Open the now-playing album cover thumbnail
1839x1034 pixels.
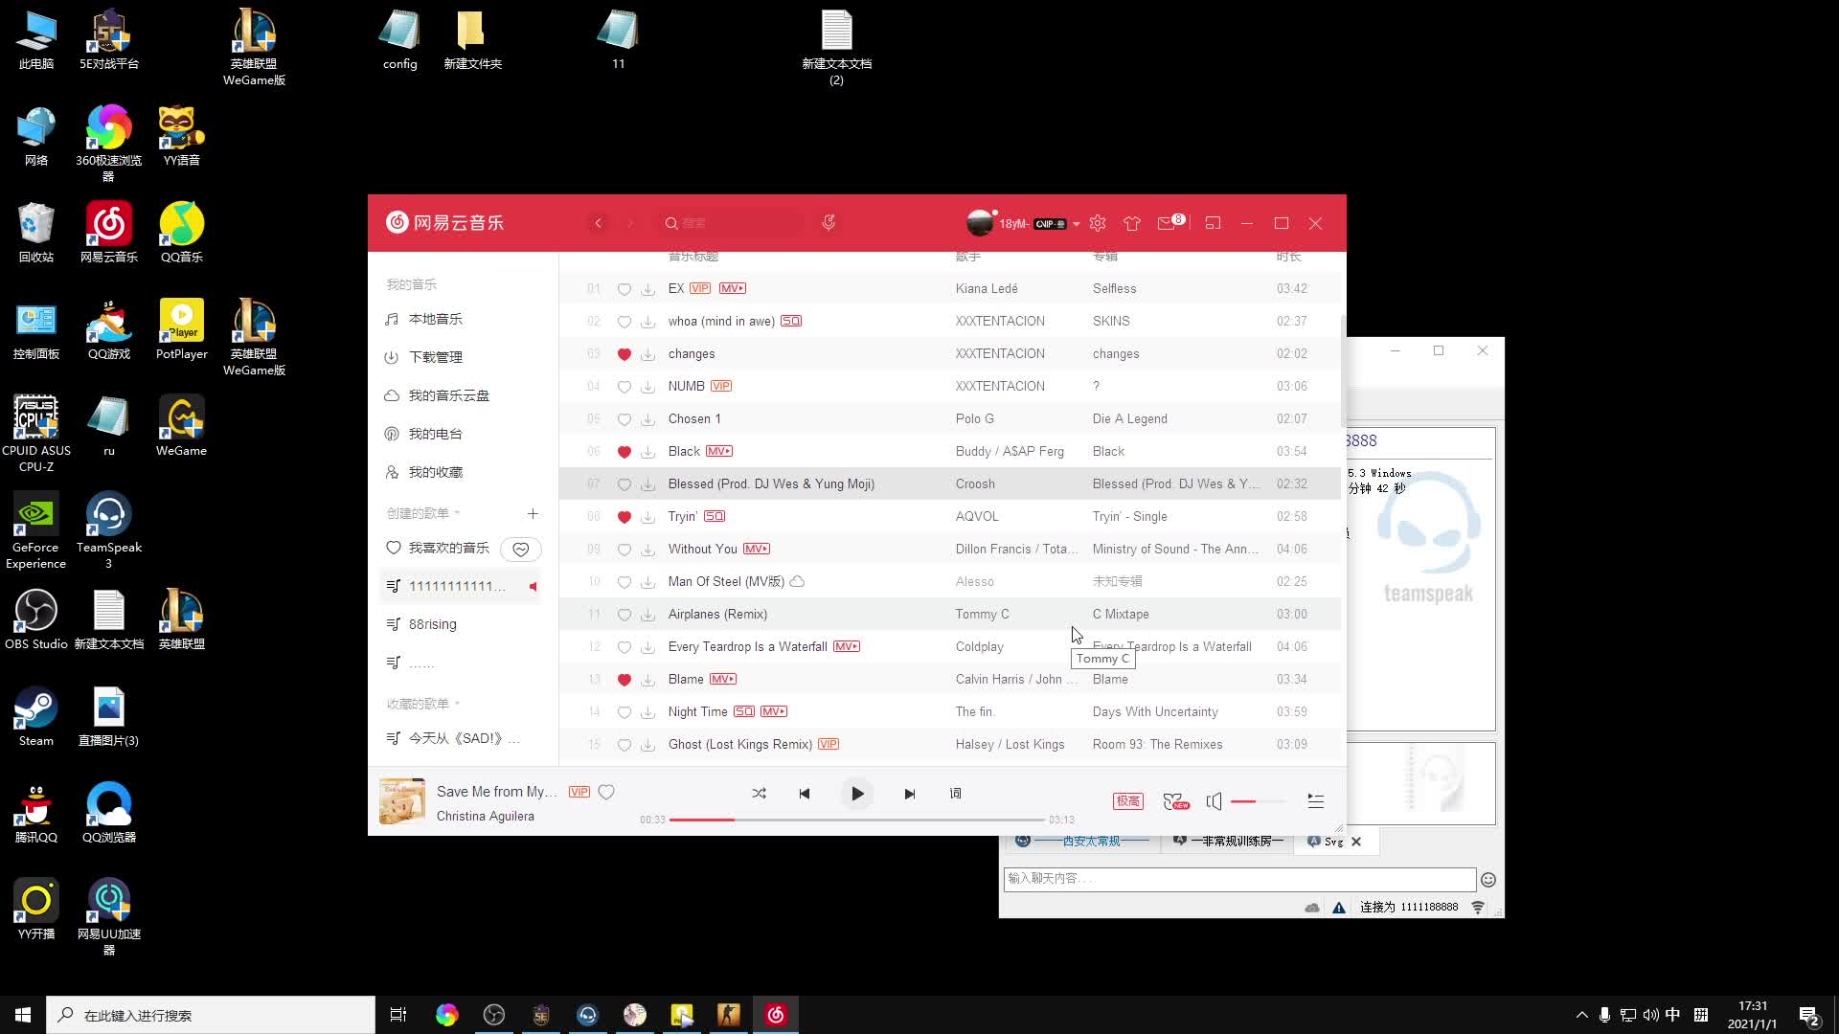402,801
